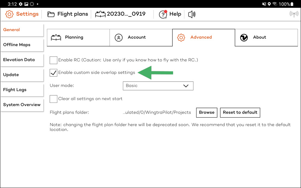Open Flight plans folder icon
Screen dimensions: 301x188
coord(51,14)
